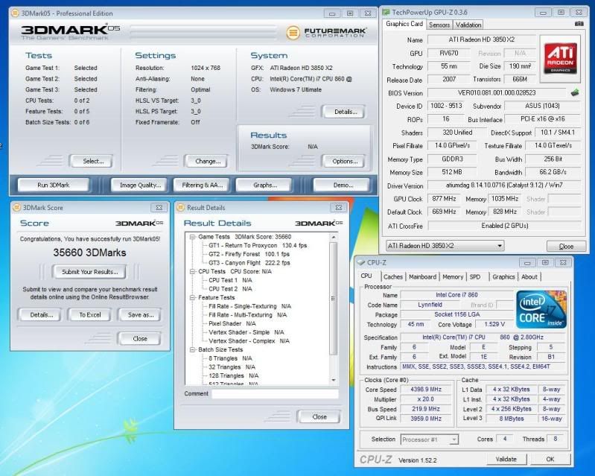Collapse the Batch Size Tests tree node

[x=192, y=349]
